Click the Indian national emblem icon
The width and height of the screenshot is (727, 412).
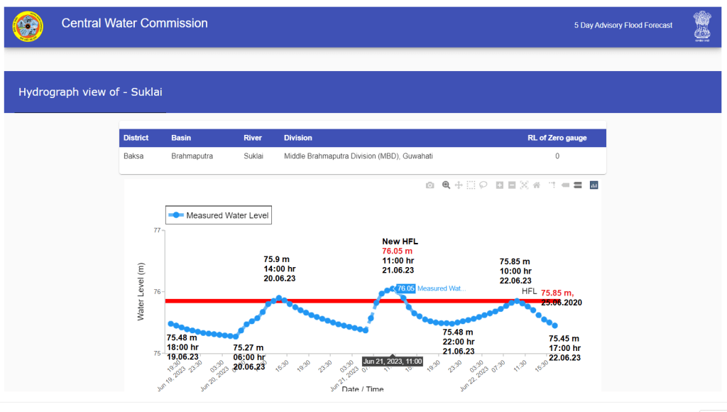[x=701, y=27]
